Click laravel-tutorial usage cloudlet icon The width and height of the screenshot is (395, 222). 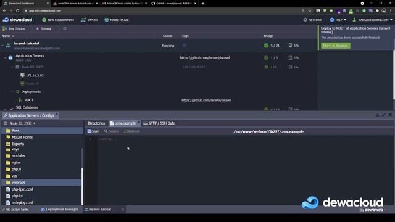266,46
